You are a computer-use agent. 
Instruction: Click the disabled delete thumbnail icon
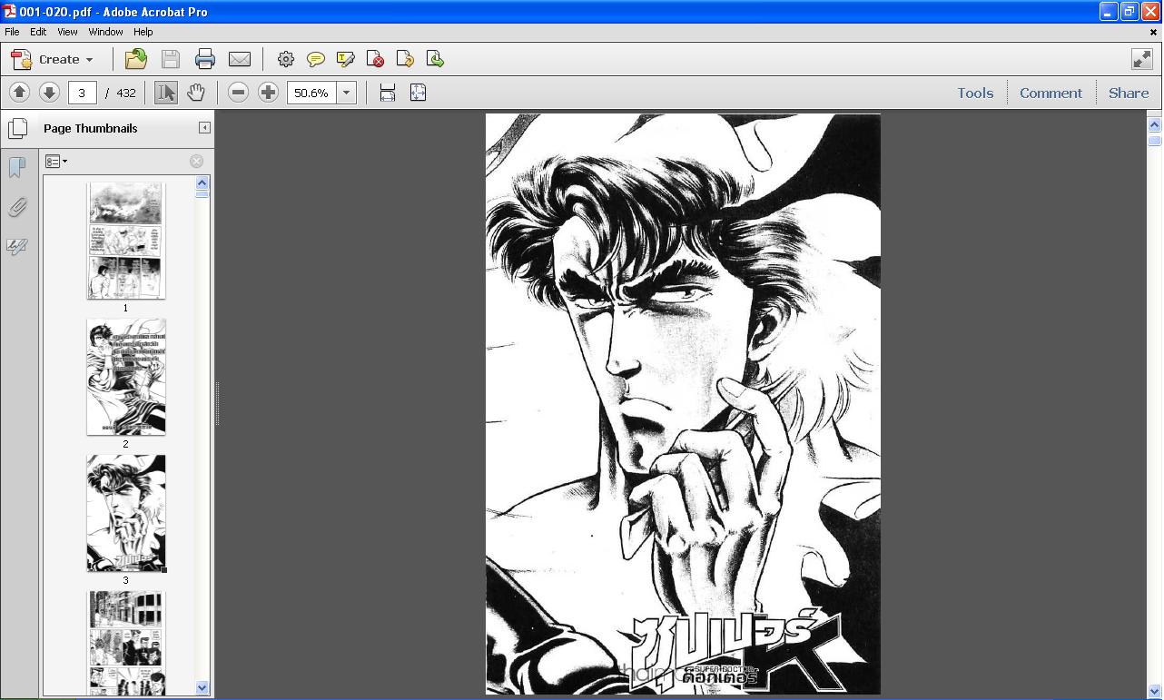pos(196,162)
